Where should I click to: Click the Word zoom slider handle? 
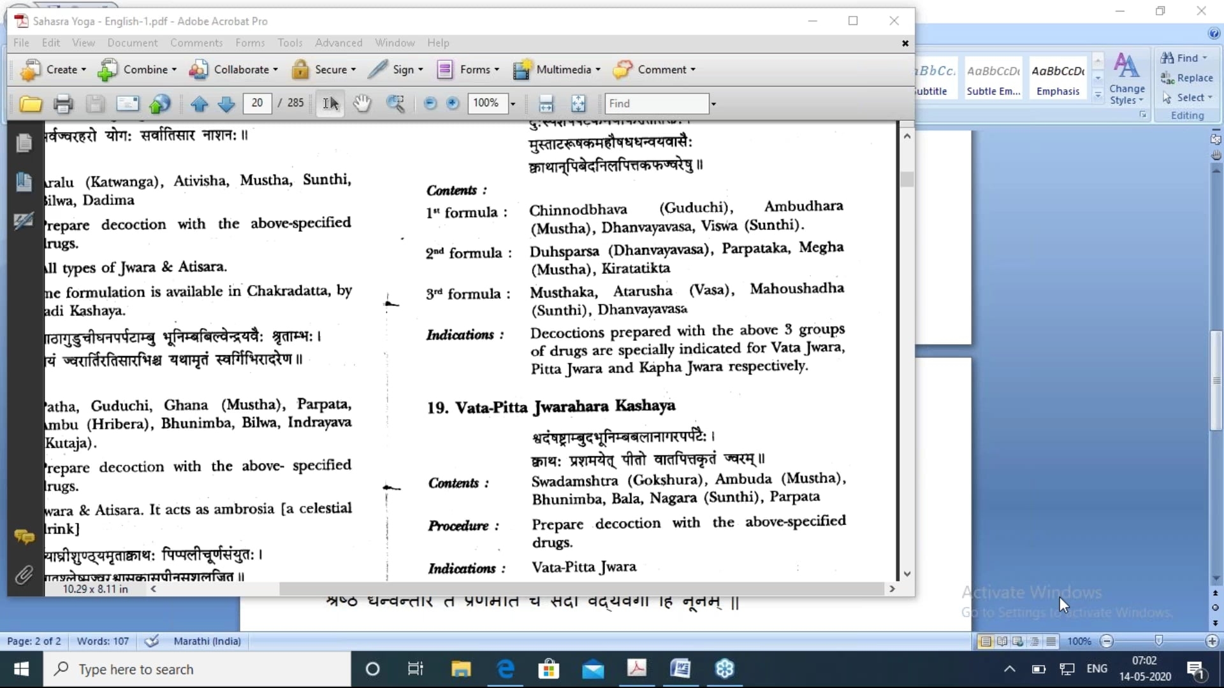[1158, 641]
